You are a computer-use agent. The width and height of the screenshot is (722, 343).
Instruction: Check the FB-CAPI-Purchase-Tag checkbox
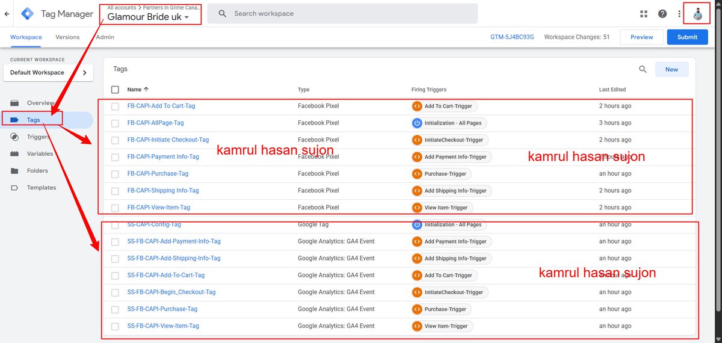[115, 173]
